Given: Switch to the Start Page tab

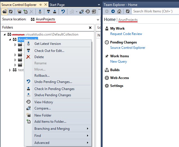Looking at the screenshot, I should 57,5.
